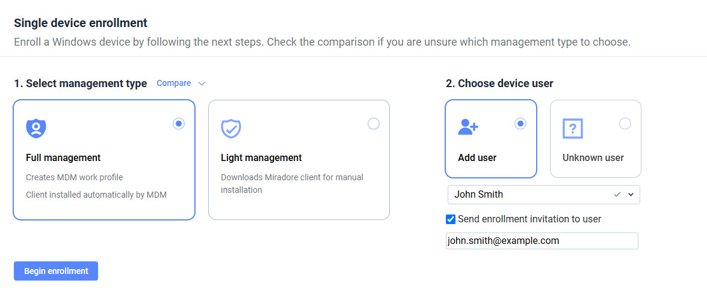Choose the Add user radio button
707x292 pixels.
click(x=520, y=124)
